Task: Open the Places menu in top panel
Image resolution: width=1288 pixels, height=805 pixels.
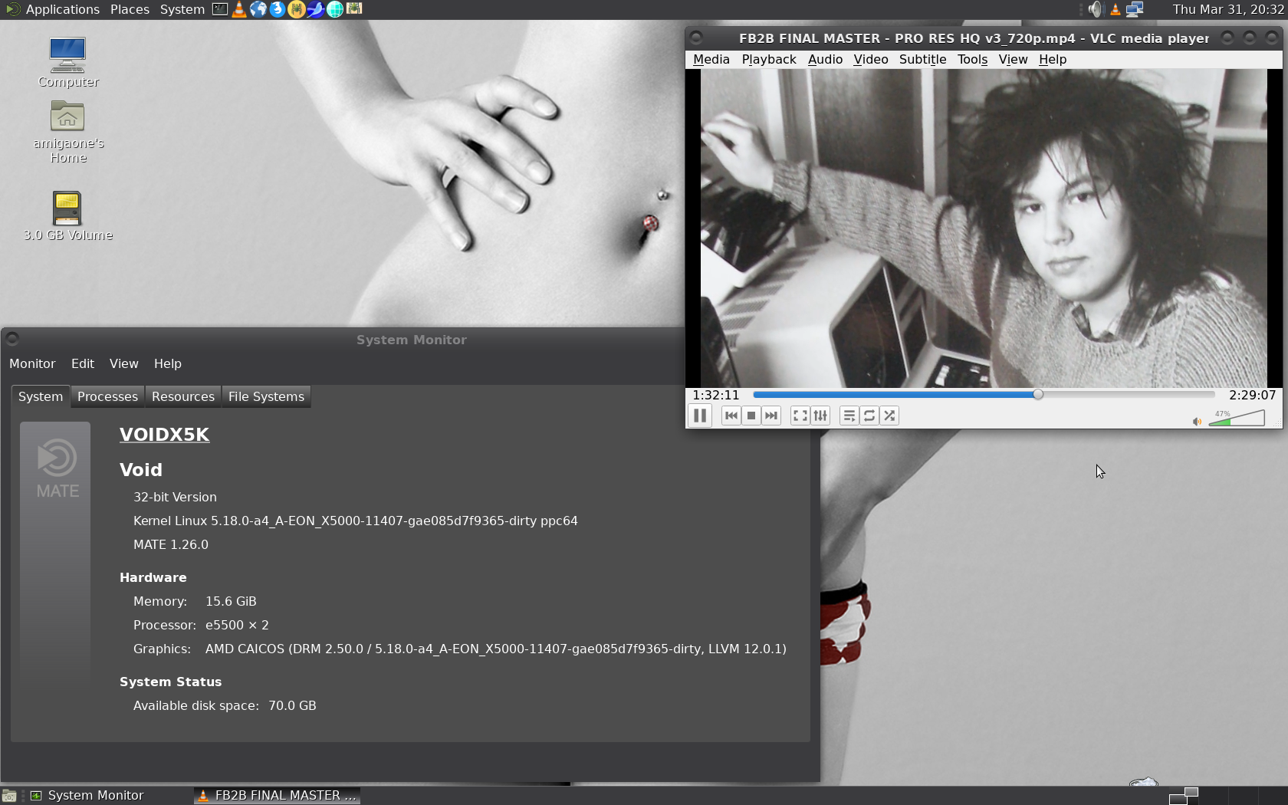Action: [130, 9]
